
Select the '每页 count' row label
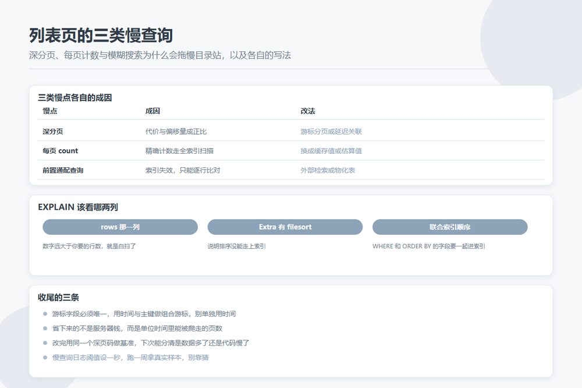(x=60, y=151)
